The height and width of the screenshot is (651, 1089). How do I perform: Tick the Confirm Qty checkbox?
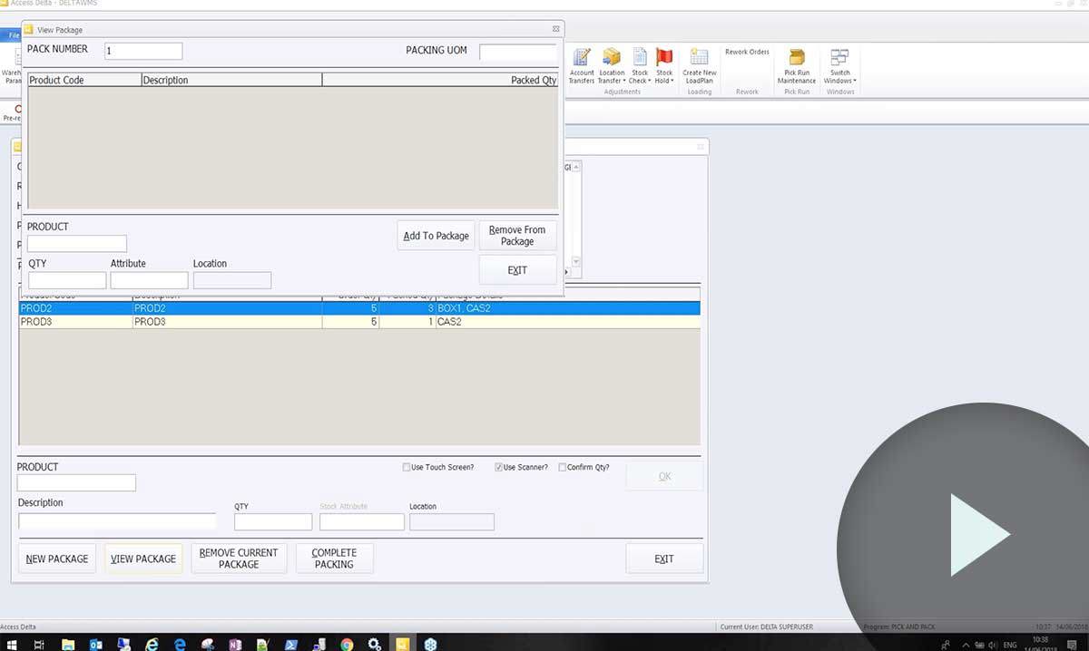tap(563, 468)
